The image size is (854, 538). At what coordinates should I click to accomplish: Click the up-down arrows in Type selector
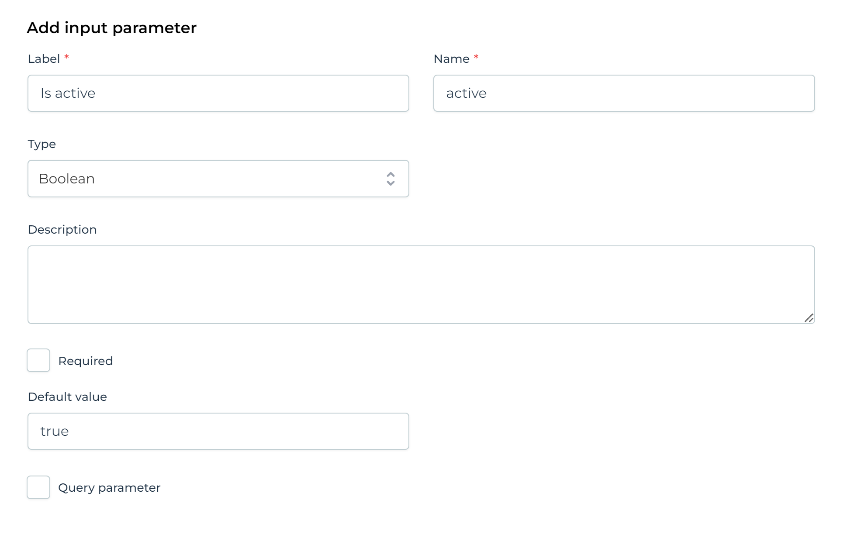point(391,179)
